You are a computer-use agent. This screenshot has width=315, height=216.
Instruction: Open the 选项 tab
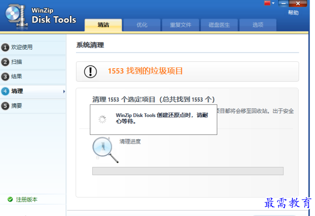point(258,25)
